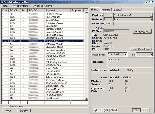
Task: Select the row Zalužanský Emanuel
Action: coord(42,62)
